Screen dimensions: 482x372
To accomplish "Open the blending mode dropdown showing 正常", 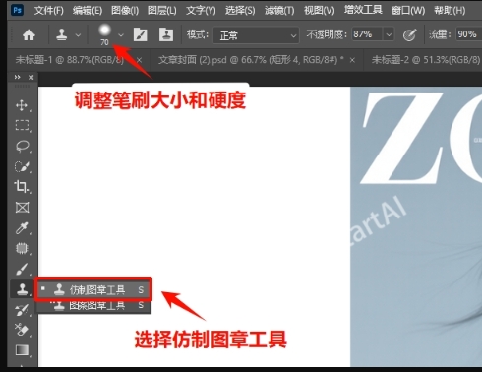I will (256, 35).
